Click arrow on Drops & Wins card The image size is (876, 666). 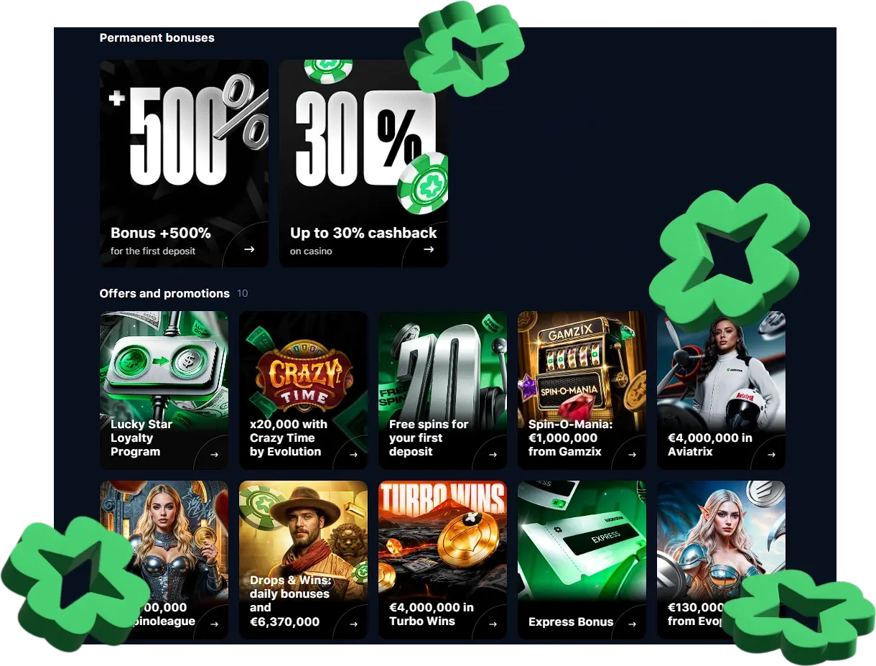tap(354, 624)
